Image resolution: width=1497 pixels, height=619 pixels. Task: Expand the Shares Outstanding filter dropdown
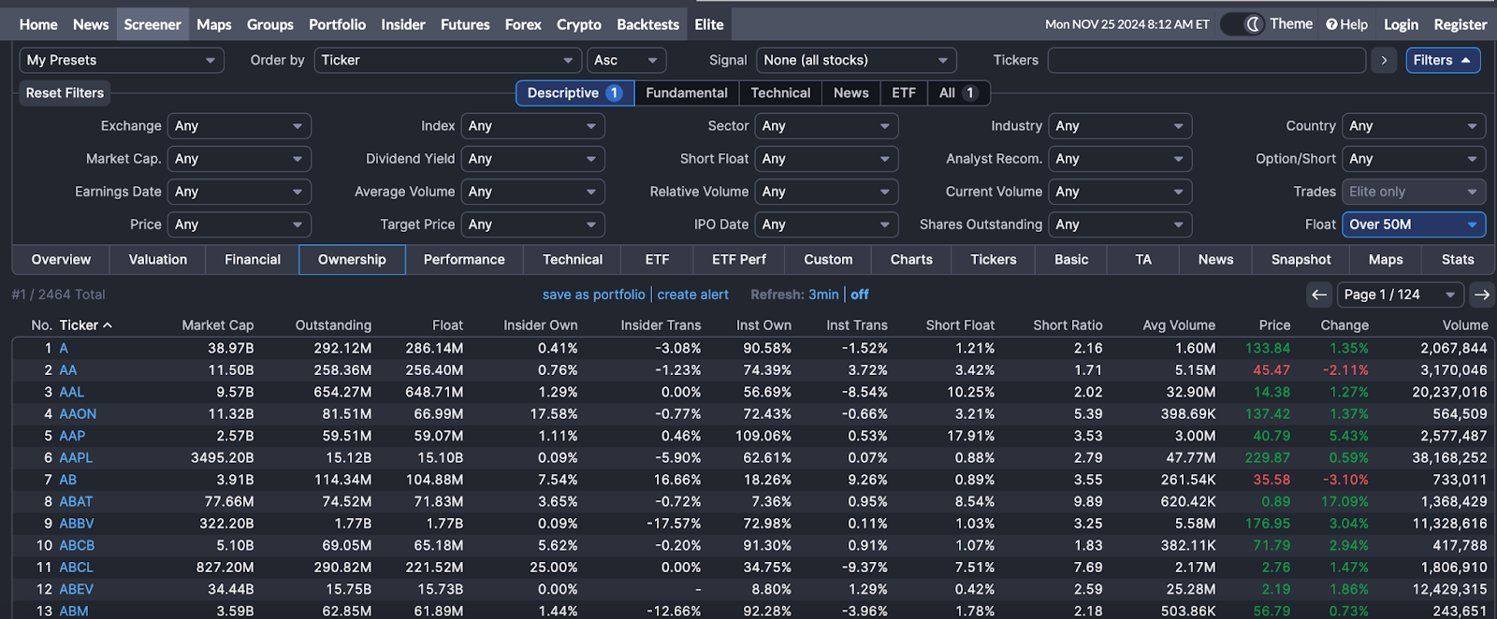coord(1120,224)
